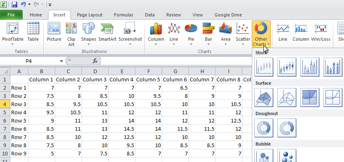The height and width of the screenshot is (162, 344).
Task: Open the Undo history dropdown arrow
Action: 29,4
